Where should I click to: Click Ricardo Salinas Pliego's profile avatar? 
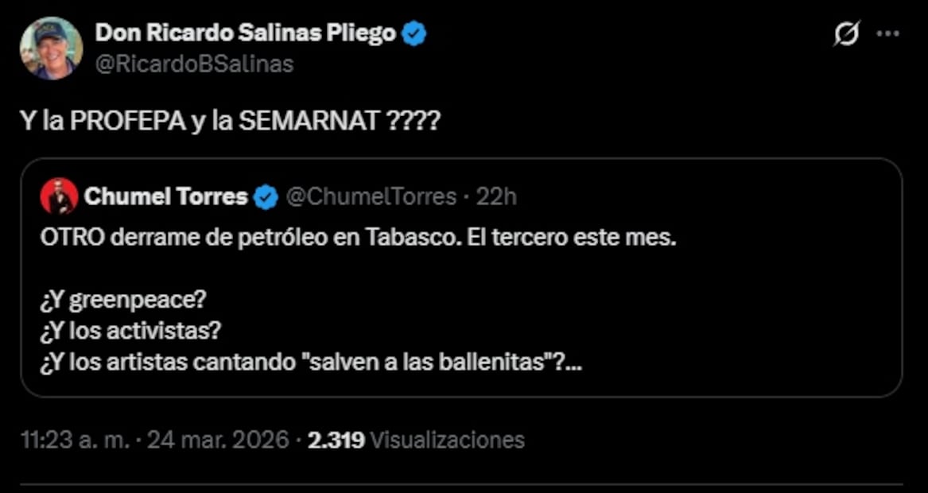(x=51, y=48)
